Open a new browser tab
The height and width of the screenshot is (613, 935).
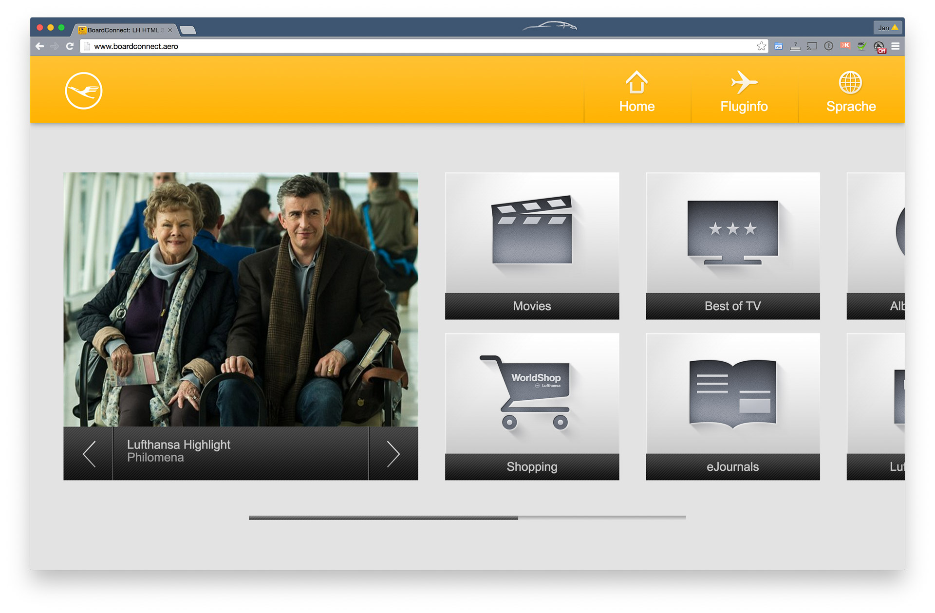[188, 30]
